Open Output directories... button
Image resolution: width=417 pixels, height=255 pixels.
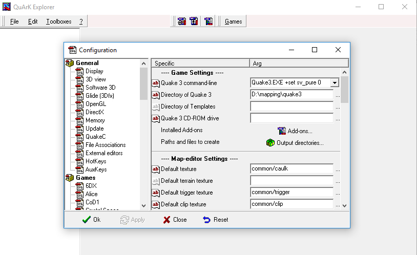point(295,143)
